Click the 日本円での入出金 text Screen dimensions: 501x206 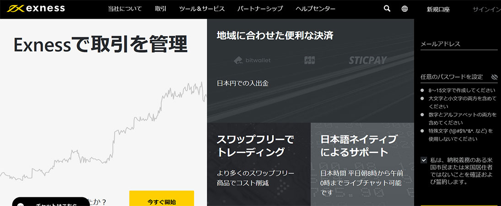243,83
